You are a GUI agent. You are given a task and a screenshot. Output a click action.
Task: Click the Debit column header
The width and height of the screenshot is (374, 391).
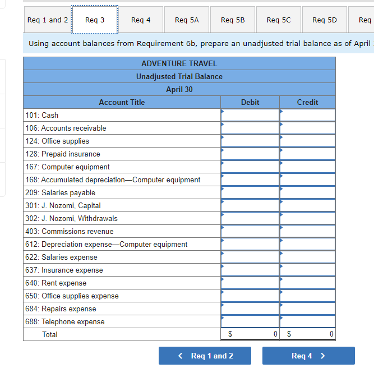click(x=250, y=102)
